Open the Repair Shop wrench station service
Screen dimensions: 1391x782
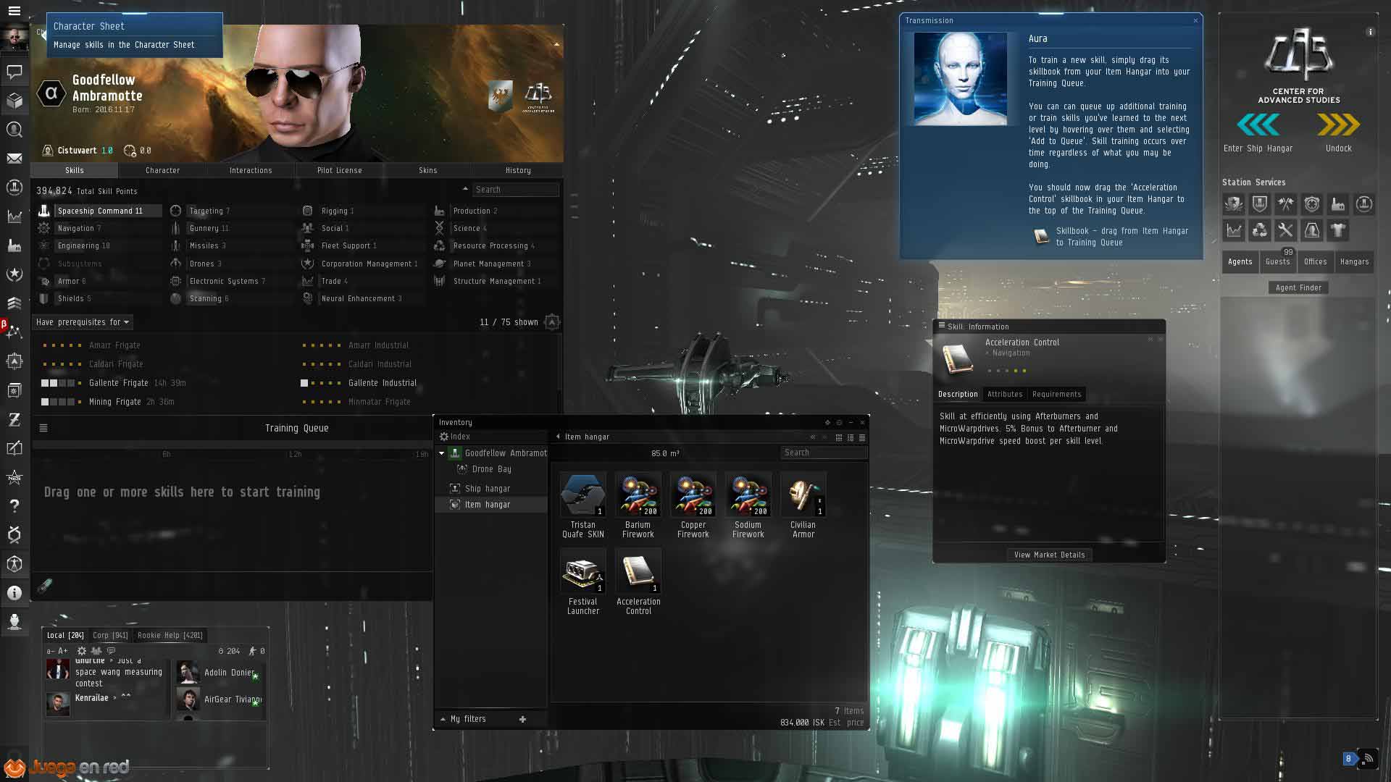tap(1286, 230)
